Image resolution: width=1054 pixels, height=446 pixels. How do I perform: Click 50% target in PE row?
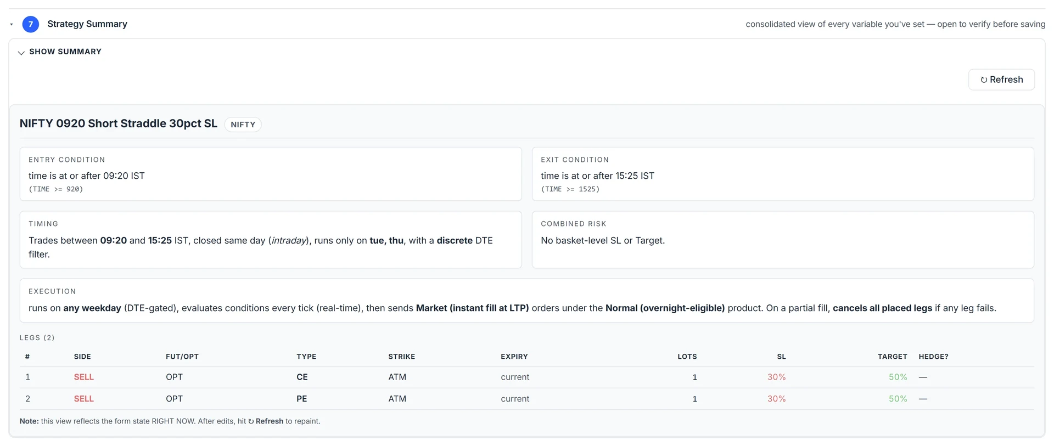click(898, 399)
